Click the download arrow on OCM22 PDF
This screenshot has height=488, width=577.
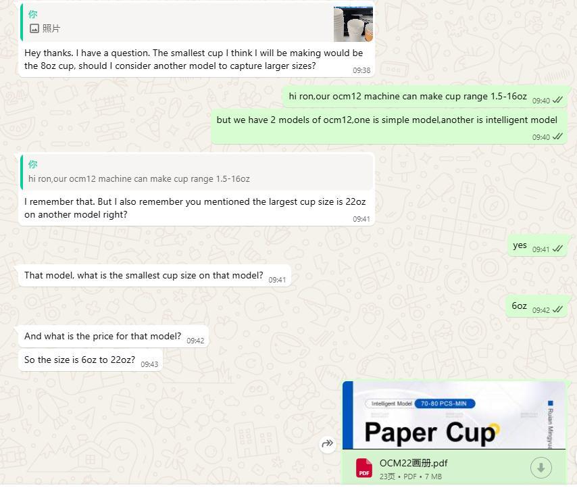[541, 468]
